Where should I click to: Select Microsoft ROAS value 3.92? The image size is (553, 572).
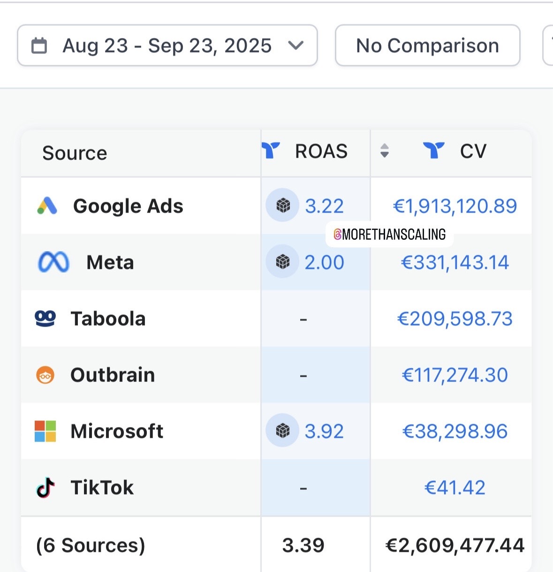(x=324, y=431)
